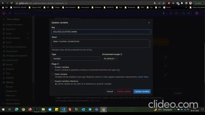The width and height of the screenshot is (205, 115).
Task: Open Otros marcadores bookmarks folder
Action: 197,7
